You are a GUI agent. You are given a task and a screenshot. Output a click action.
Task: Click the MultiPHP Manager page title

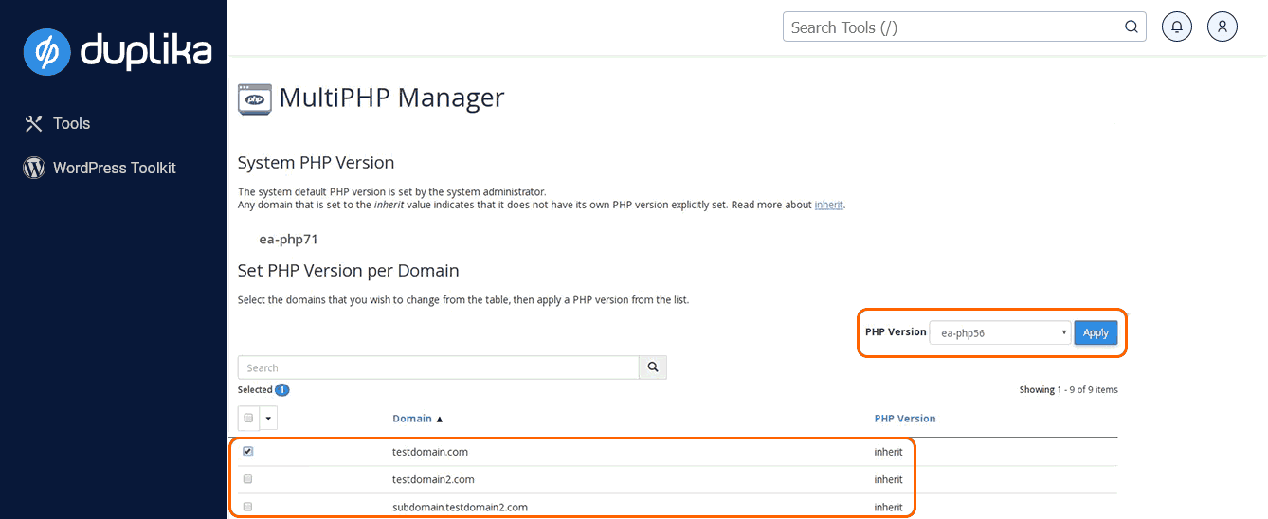pyautogui.click(x=391, y=98)
